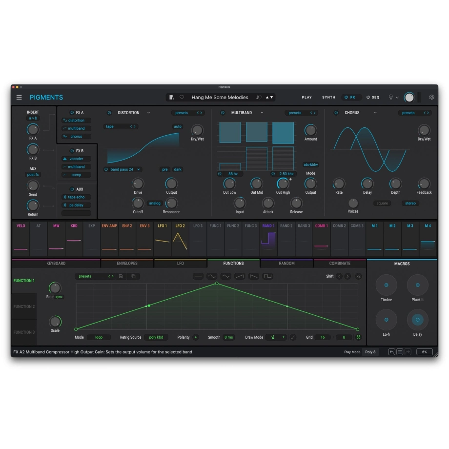Open the PLAY view

tap(306, 97)
